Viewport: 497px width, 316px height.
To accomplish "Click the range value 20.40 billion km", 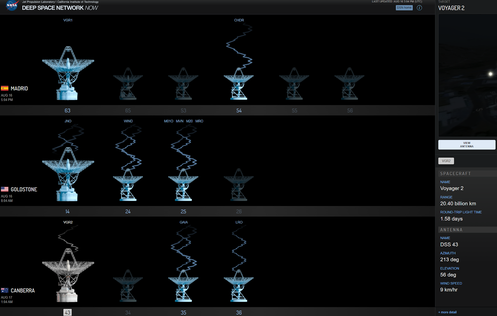I will (458, 204).
